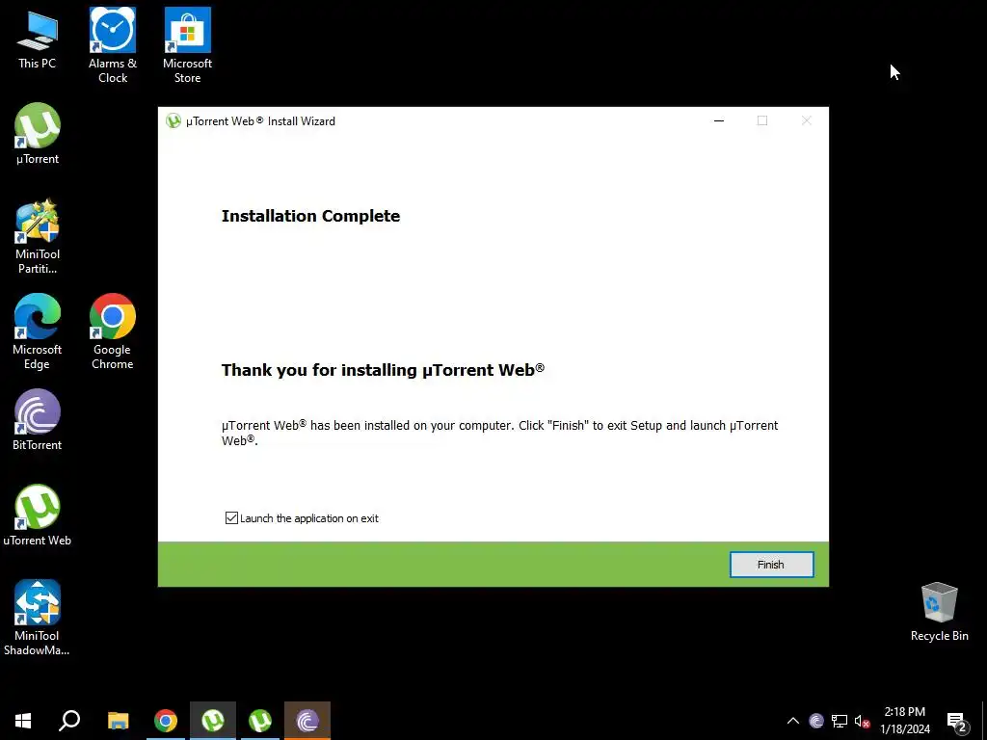Screen dimensions: 987x740
Task: Select the Alarms & Clock desktop shortcut
Action: [x=113, y=45]
